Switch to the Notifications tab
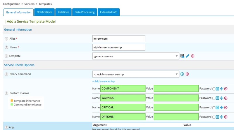This screenshot has width=234, height=130. coord(44,12)
